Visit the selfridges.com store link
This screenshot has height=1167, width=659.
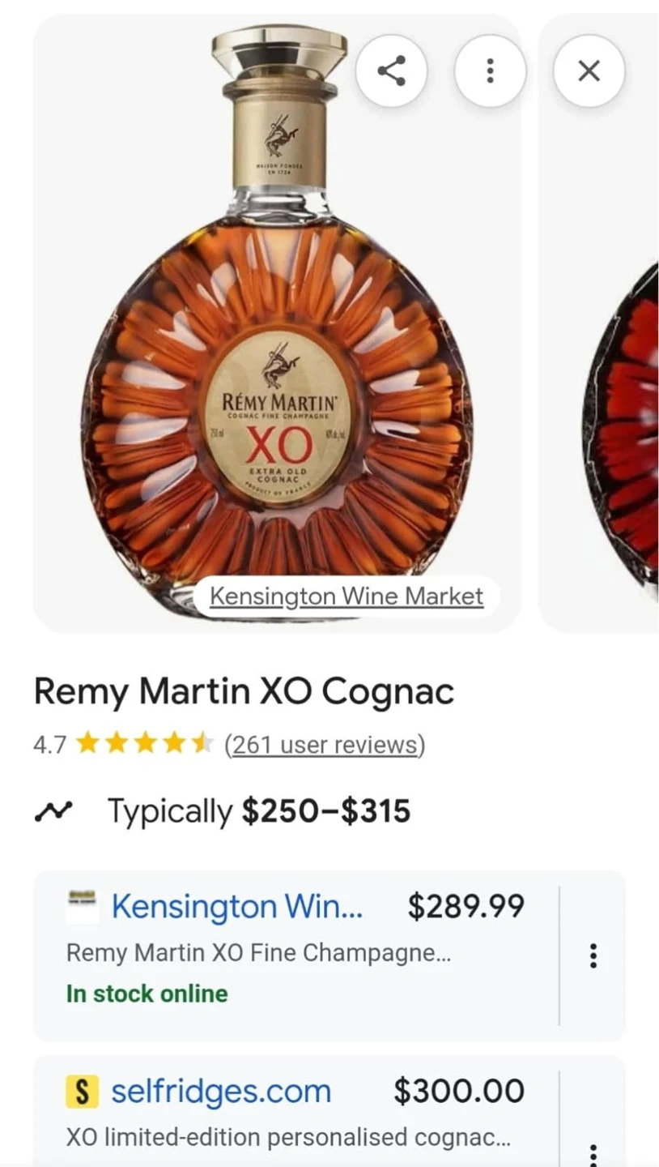coord(221,1092)
